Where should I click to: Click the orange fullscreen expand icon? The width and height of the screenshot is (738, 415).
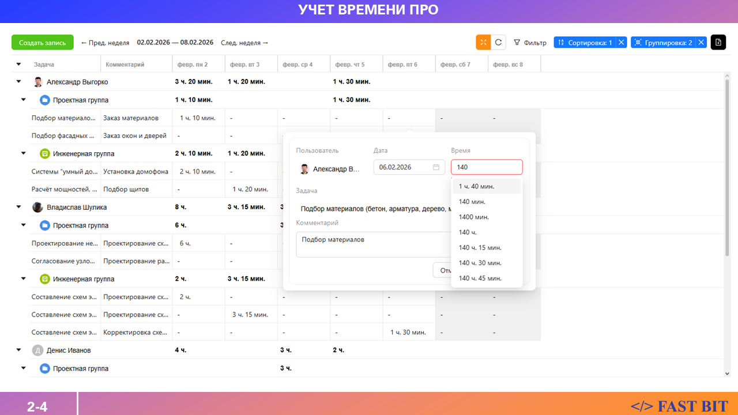tap(483, 42)
